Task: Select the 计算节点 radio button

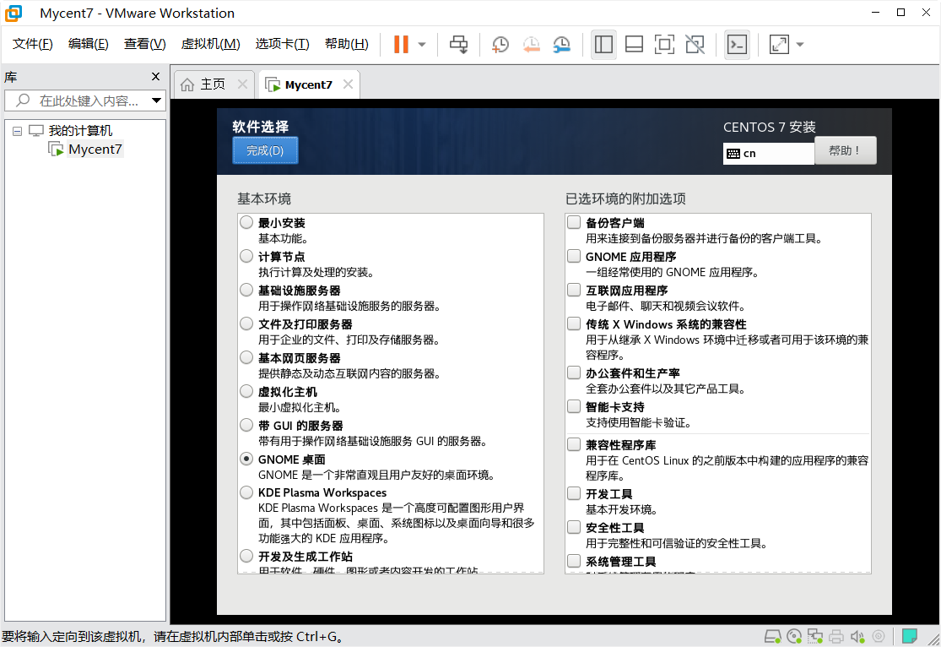Action: tap(246, 256)
